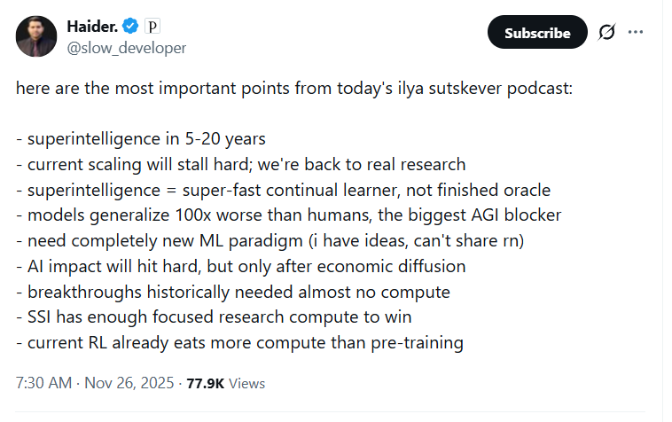The image size is (672, 422).
Task: Open the Grok explain-post icon
Action: [x=607, y=32]
